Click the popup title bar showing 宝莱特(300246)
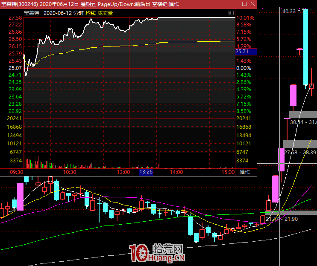317x266 pixels. click(x=85, y=4)
